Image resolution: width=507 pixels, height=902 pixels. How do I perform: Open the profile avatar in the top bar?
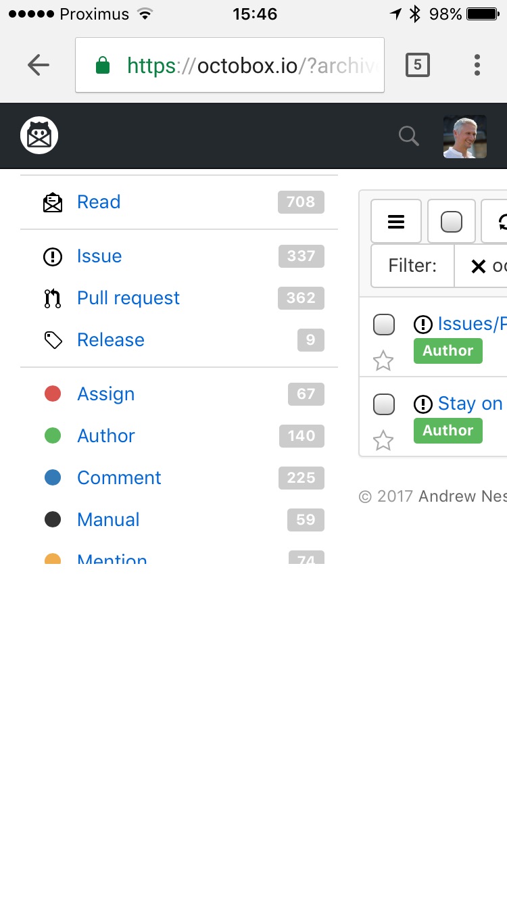464,135
